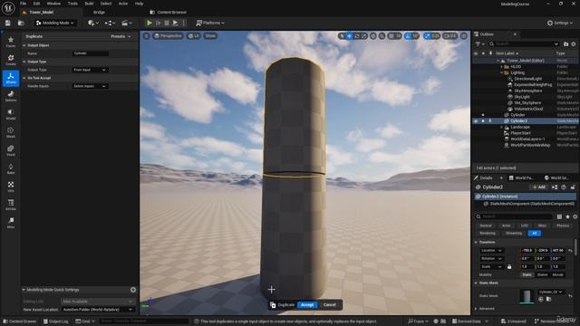This screenshot has width=580, height=326.
Task: Open the Handle Inputs dropdown
Action: 90,86
